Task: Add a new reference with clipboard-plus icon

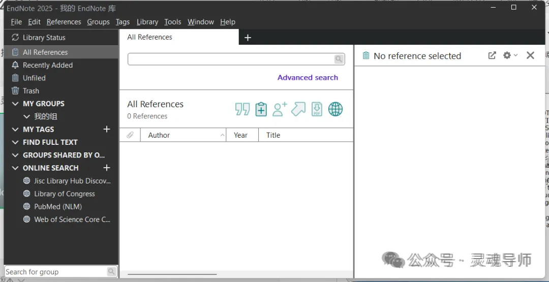Action: click(x=261, y=109)
